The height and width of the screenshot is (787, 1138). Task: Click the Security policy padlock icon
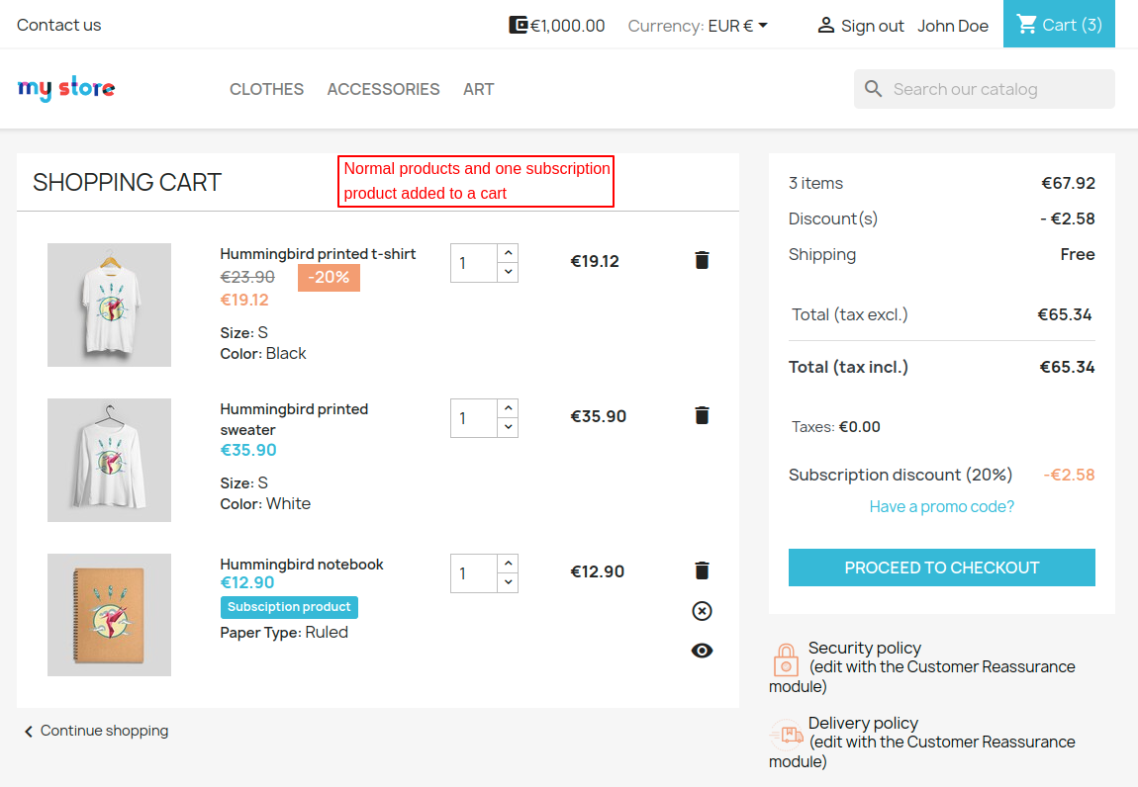tap(786, 659)
